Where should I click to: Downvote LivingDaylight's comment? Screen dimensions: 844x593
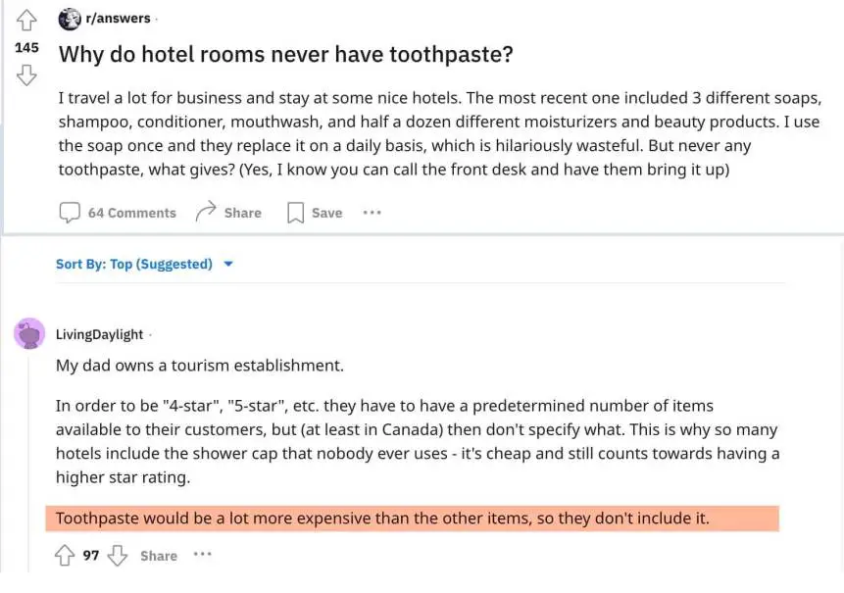pos(118,555)
